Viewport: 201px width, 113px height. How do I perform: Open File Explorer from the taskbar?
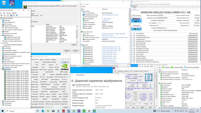pyautogui.click(x=48, y=111)
